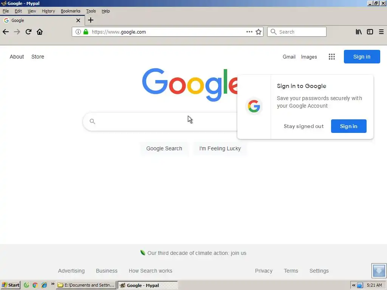Expand hidden system tray icons
Viewport: 387px width, 290px height.
click(x=354, y=285)
